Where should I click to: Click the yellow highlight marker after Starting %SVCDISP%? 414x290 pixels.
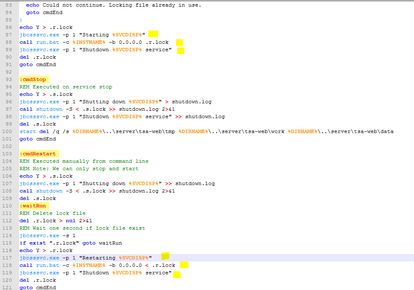coord(153,34)
